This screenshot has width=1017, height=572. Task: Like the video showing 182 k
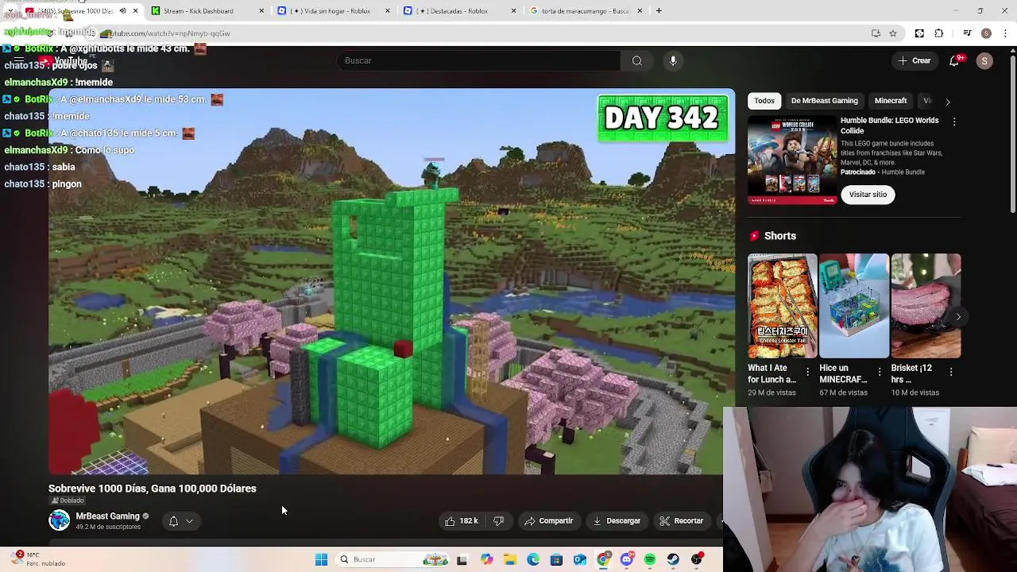pos(461,521)
